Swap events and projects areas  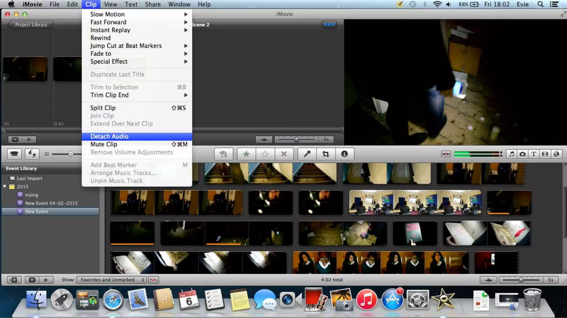(x=32, y=154)
